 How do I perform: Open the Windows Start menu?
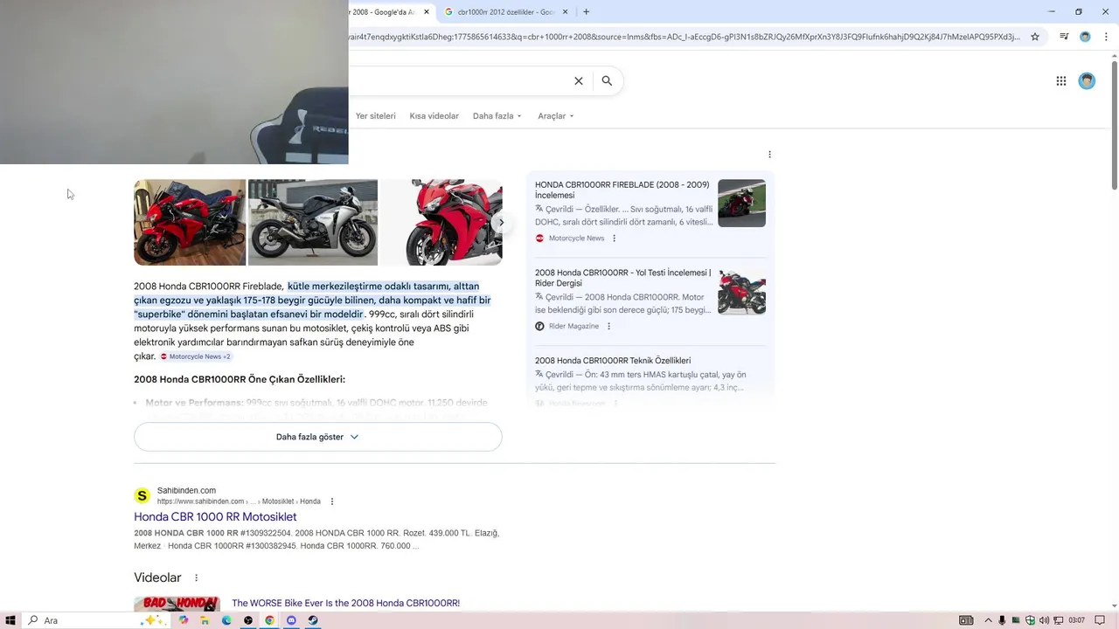(10, 620)
